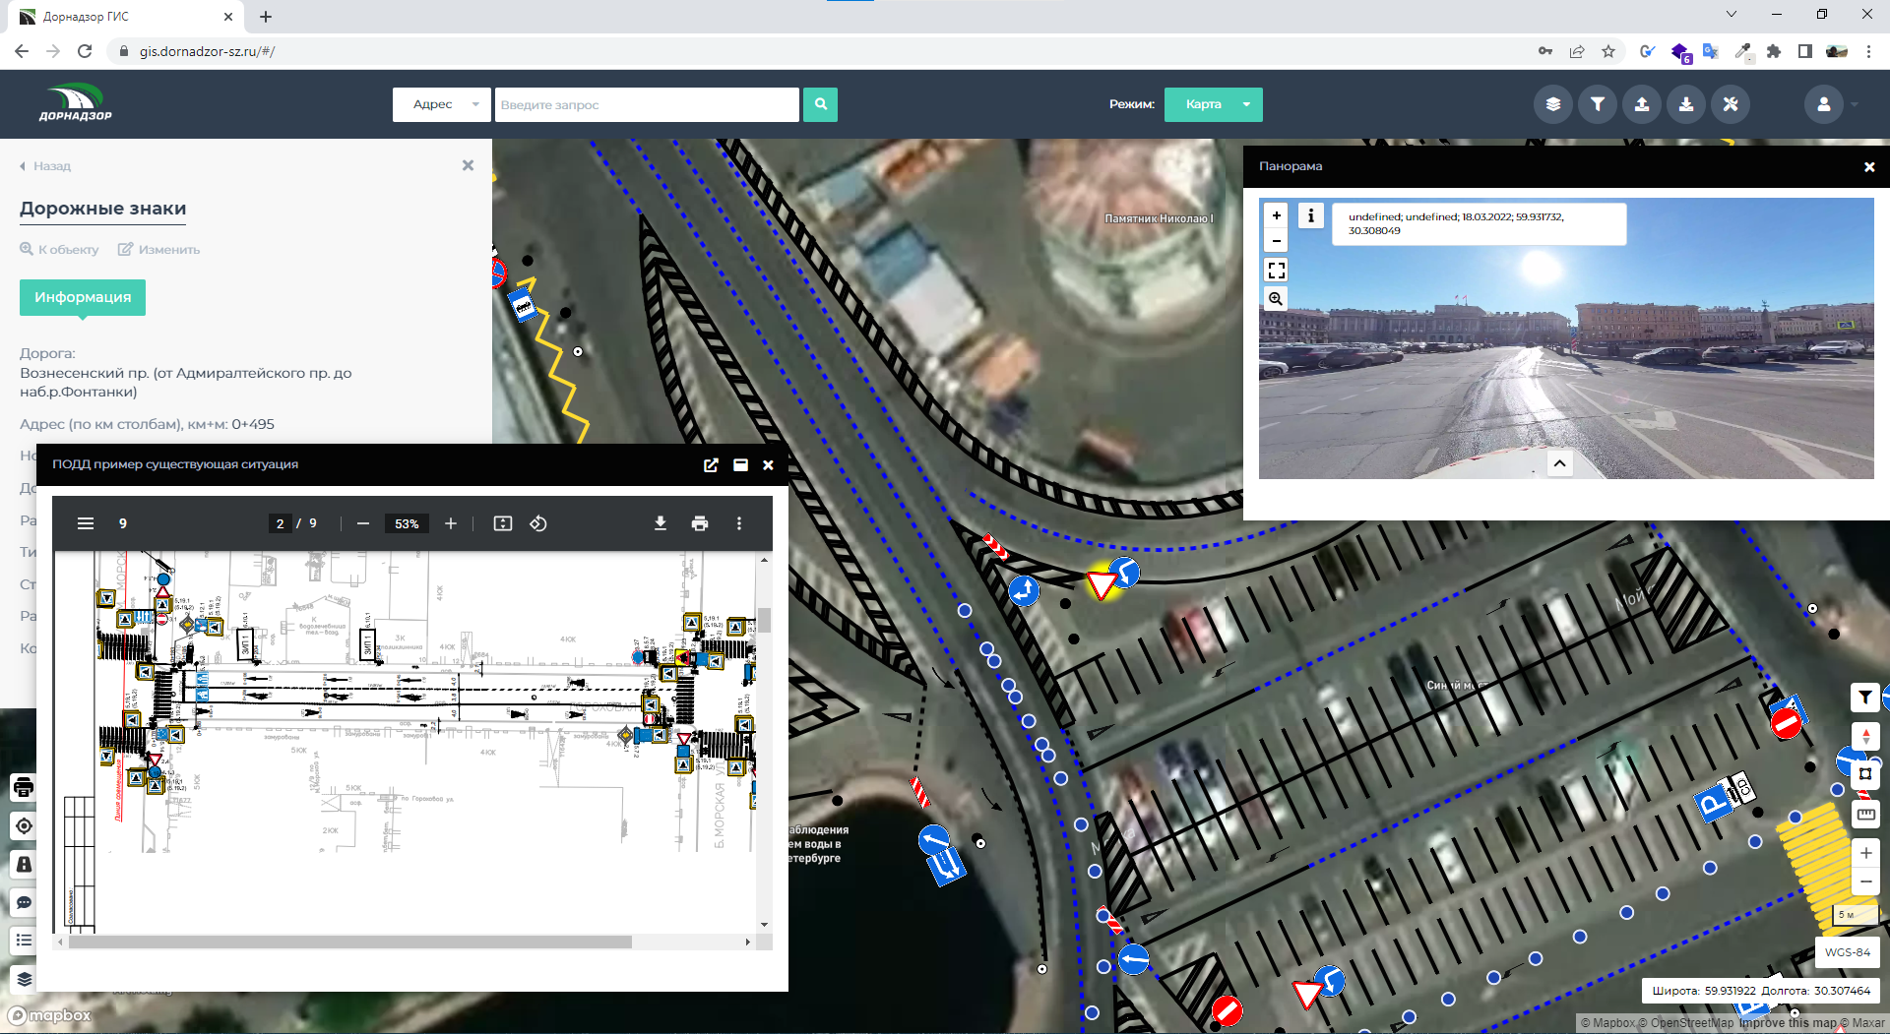1890x1034 pixels.
Task: Click the PDF page number field
Action: (281, 523)
